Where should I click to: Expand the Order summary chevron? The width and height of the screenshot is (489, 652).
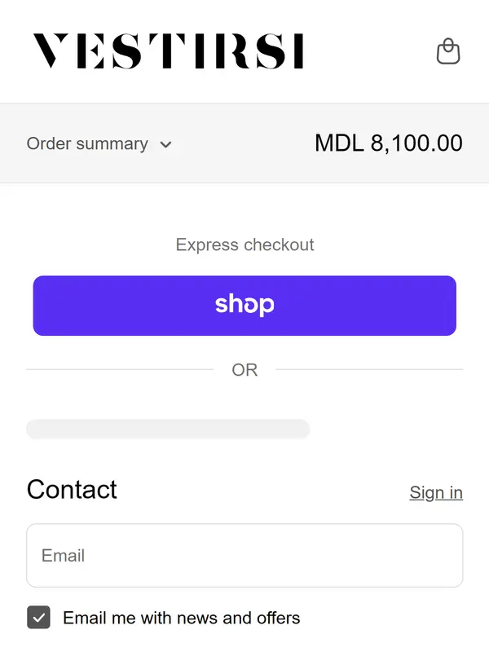click(165, 145)
